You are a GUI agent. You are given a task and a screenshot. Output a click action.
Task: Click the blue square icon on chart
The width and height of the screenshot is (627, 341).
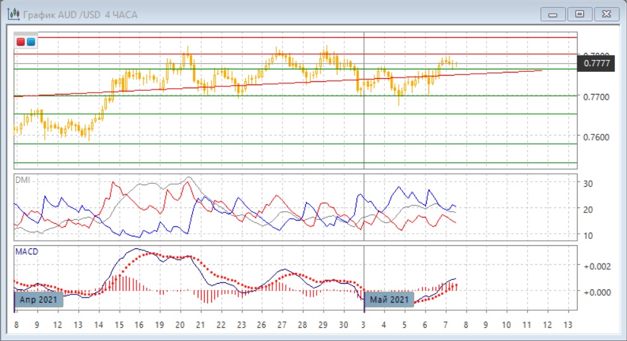point(31,42)
